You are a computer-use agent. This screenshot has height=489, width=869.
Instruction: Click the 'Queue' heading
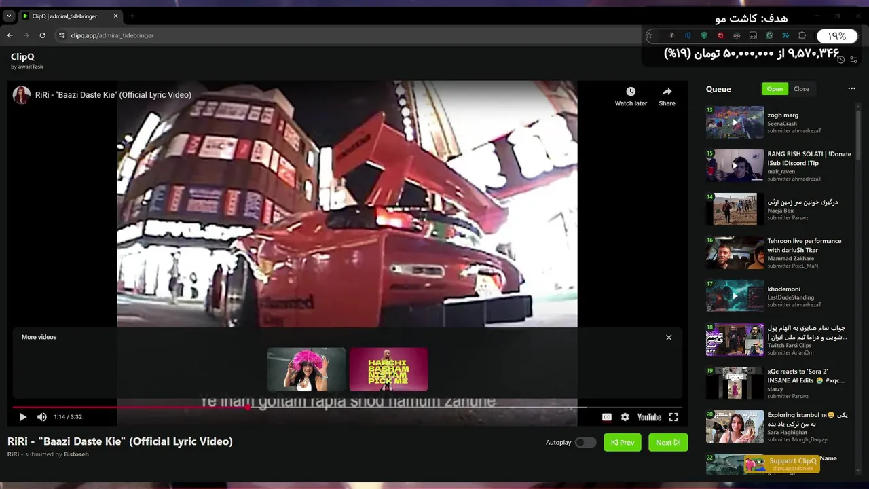tap(718, 89)
